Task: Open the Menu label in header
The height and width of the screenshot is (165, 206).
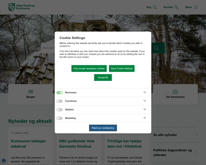Action: (188, 7)
